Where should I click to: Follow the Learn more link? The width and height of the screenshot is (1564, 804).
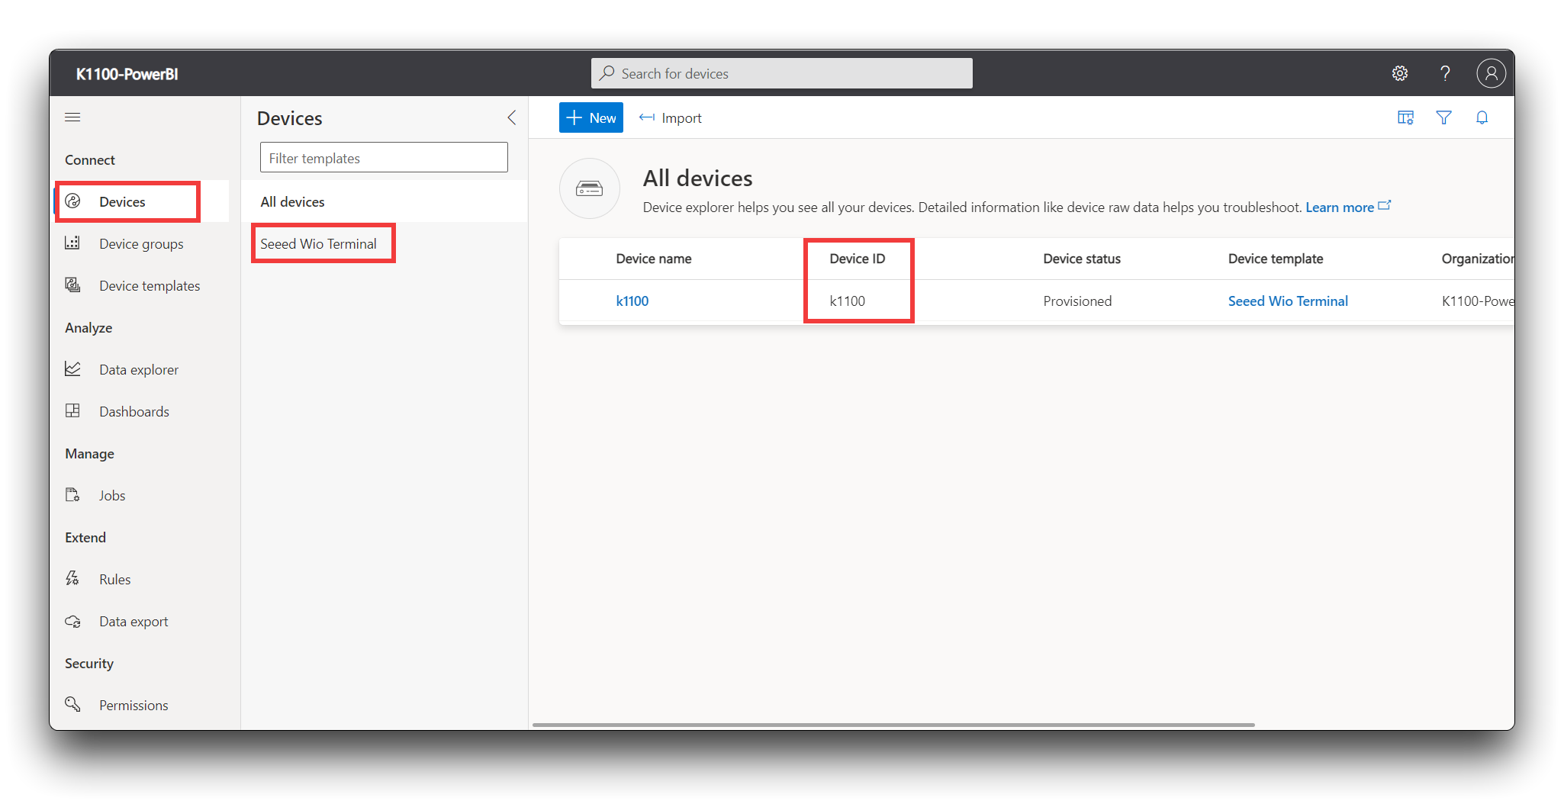pyautogui.click(x=1348, y=207)
